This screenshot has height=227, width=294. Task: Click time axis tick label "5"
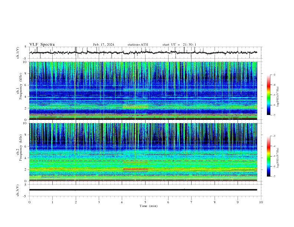coord(145,202)
